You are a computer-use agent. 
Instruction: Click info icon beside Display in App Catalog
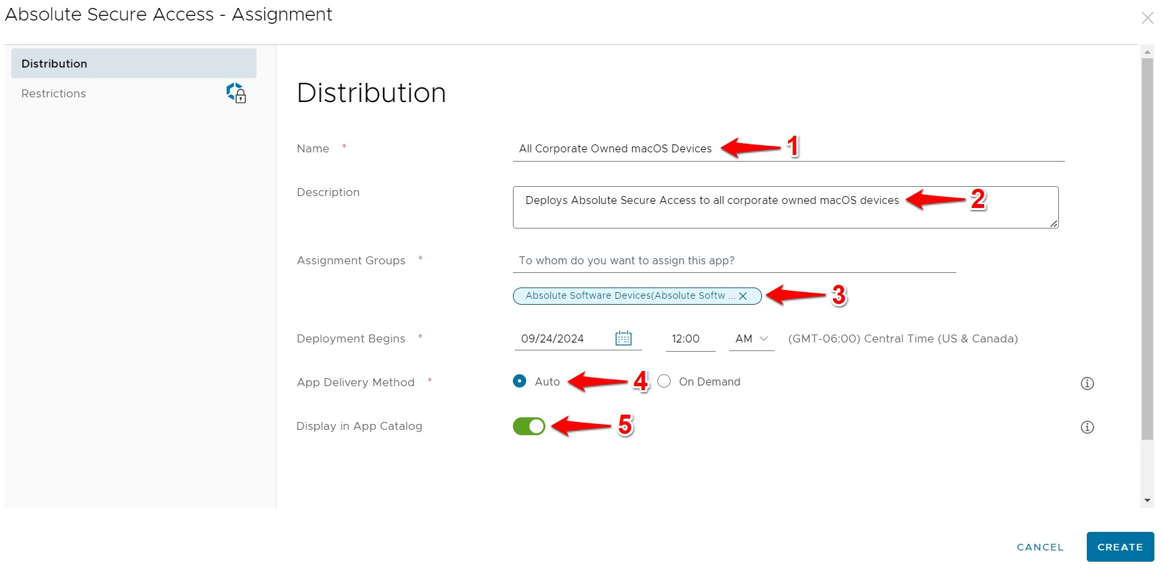[x=1087, y=427]
